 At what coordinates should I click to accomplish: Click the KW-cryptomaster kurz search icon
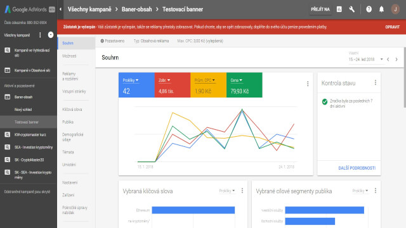pyautogui.click(x=7, y=134)
